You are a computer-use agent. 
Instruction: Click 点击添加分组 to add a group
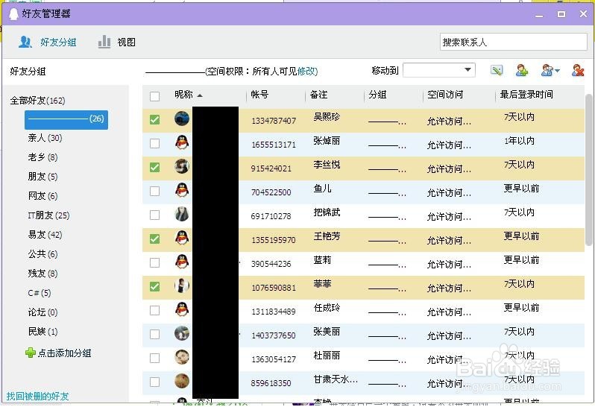(58, 353)
